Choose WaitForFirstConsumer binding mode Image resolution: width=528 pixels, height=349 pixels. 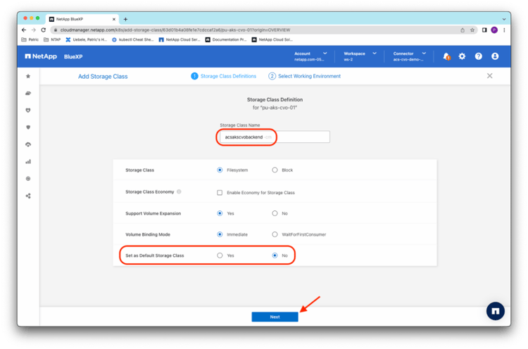[275, 234]
